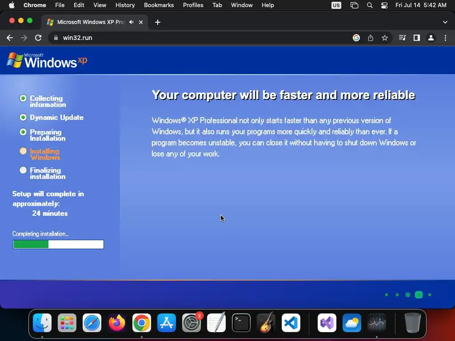The width and height of the screenshot is (455, 341).
Task: Click the Google icon in the address bar
Action: click(x=356, y=38)
